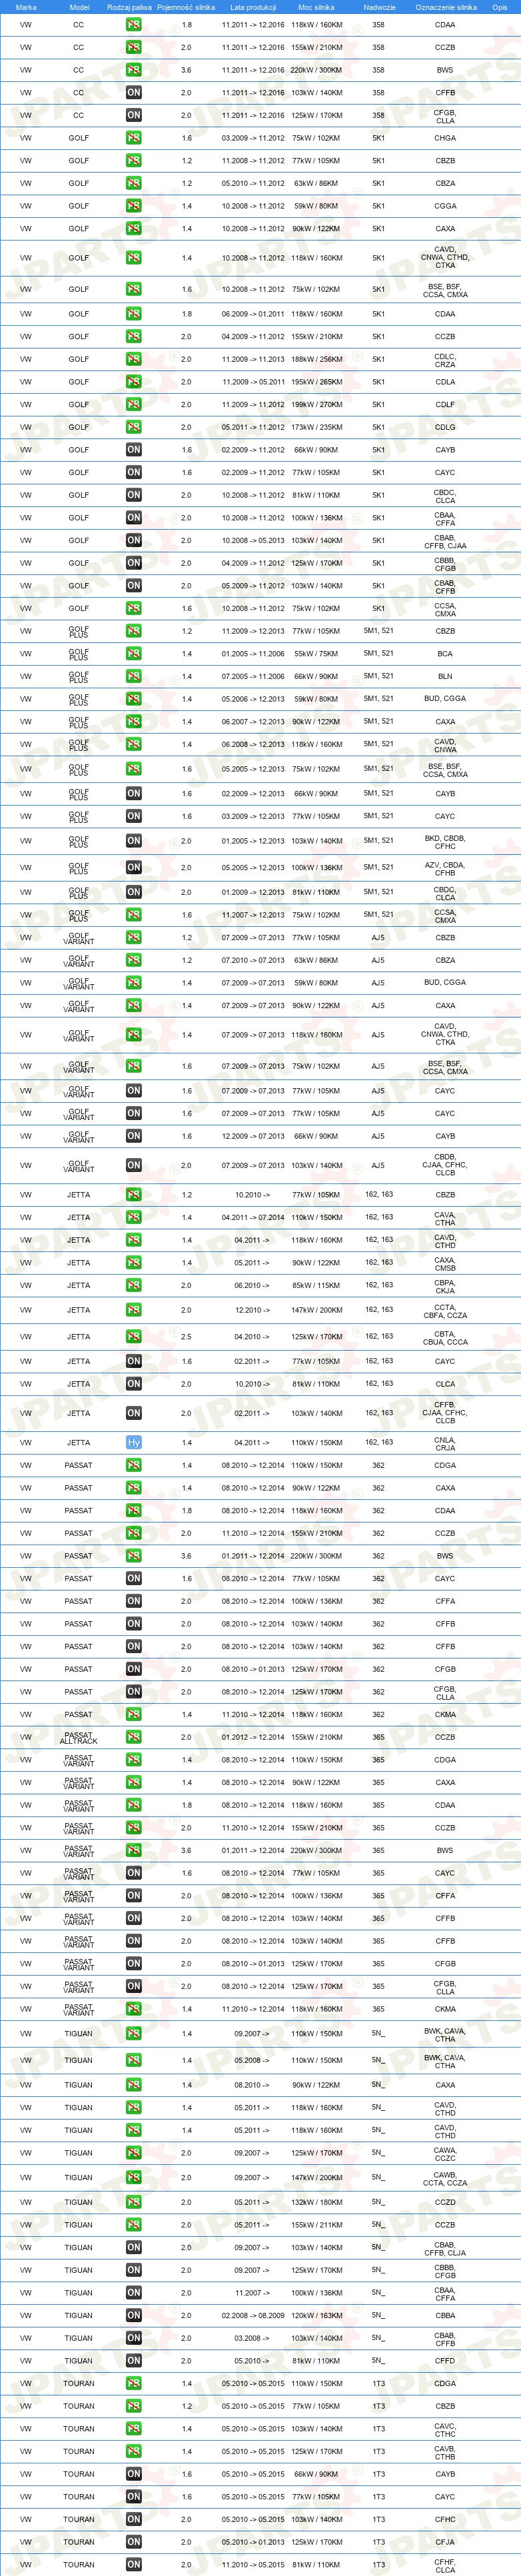Click petrol icon in Golf 173kW CDLG row
The image size is (521, 2576).
click(x=134, y=427)
